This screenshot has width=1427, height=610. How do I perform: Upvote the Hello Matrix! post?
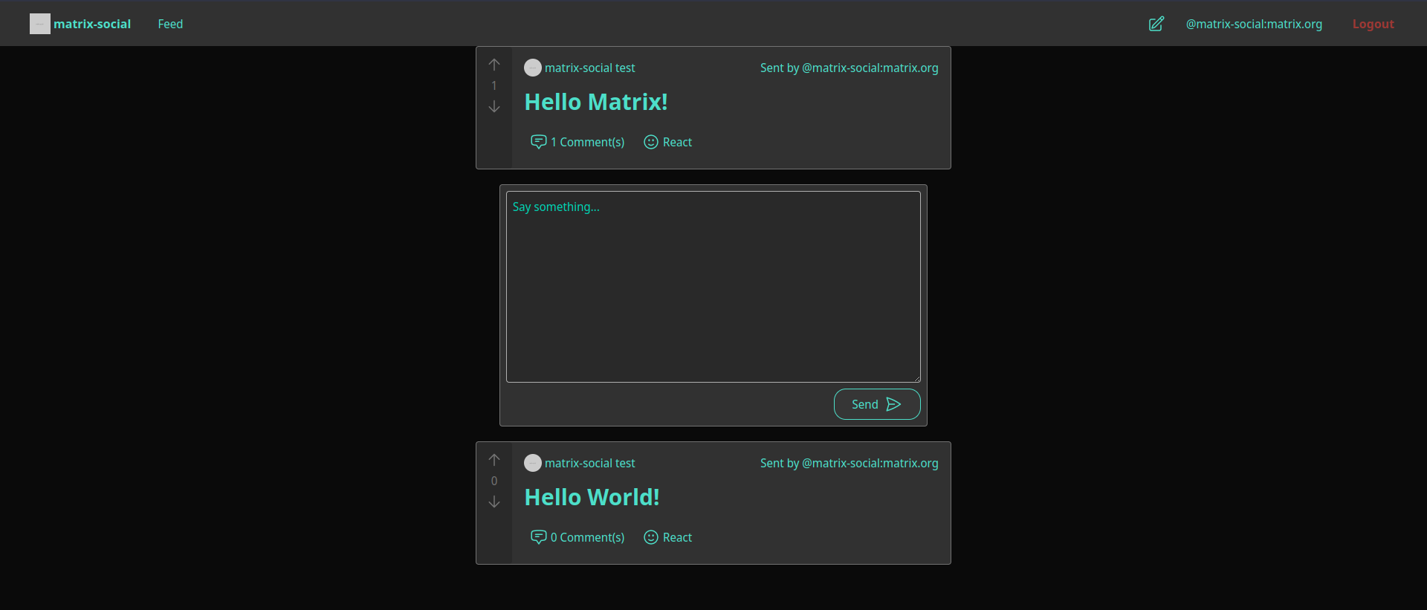point(494,65)
